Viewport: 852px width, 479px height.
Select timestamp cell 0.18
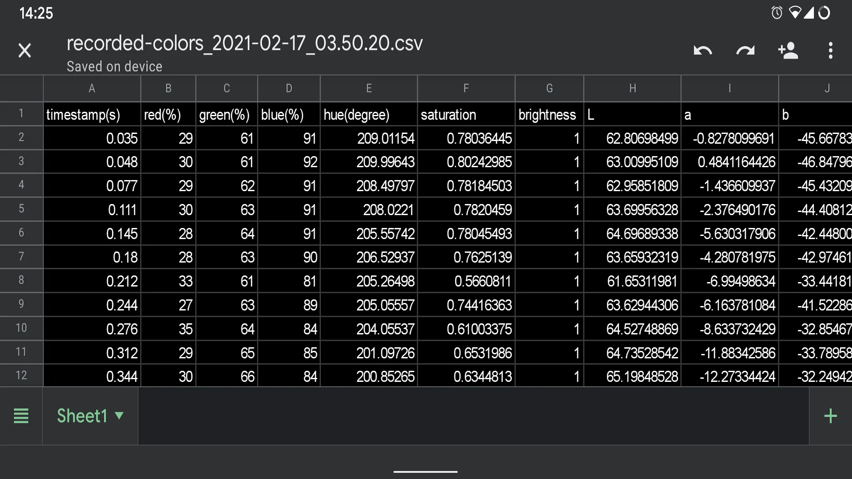pyautogui.click(x=92, y=257)
